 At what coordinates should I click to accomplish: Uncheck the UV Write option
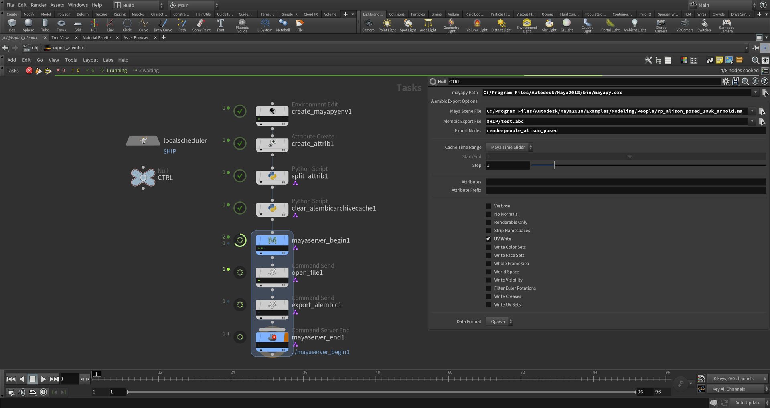[x=488, y=239]
